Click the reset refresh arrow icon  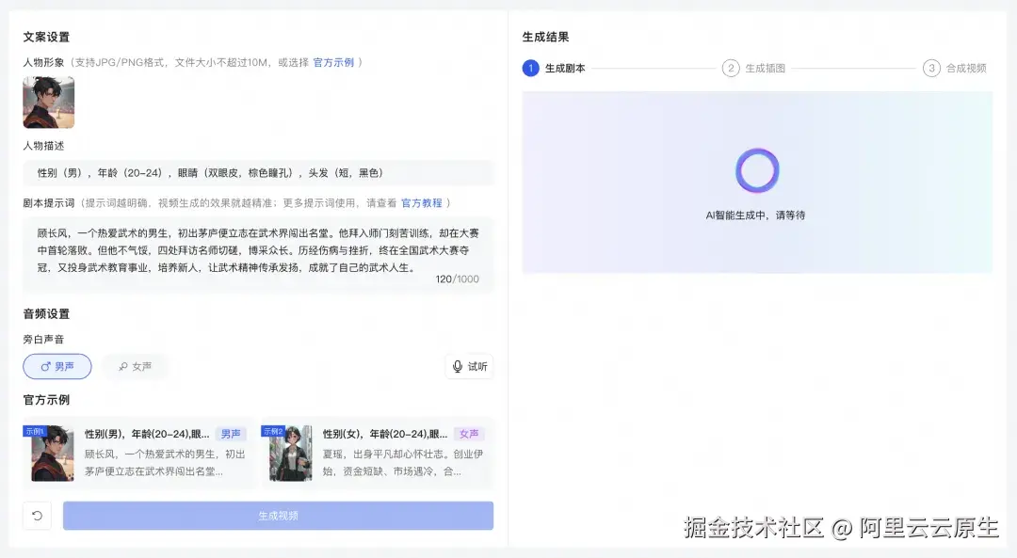tap(36, 516)
